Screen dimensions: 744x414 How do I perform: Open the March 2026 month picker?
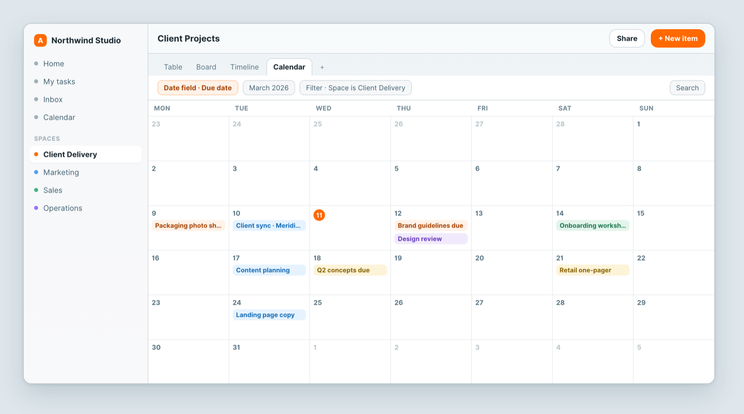269,88
